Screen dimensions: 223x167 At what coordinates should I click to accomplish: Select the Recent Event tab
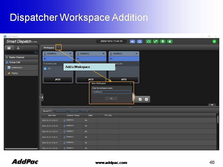61,111
